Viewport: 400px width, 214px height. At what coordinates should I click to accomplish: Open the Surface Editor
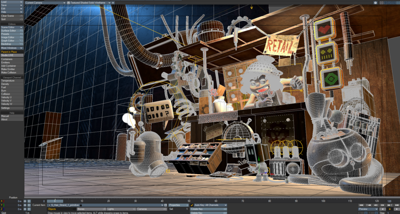[12, 31]
